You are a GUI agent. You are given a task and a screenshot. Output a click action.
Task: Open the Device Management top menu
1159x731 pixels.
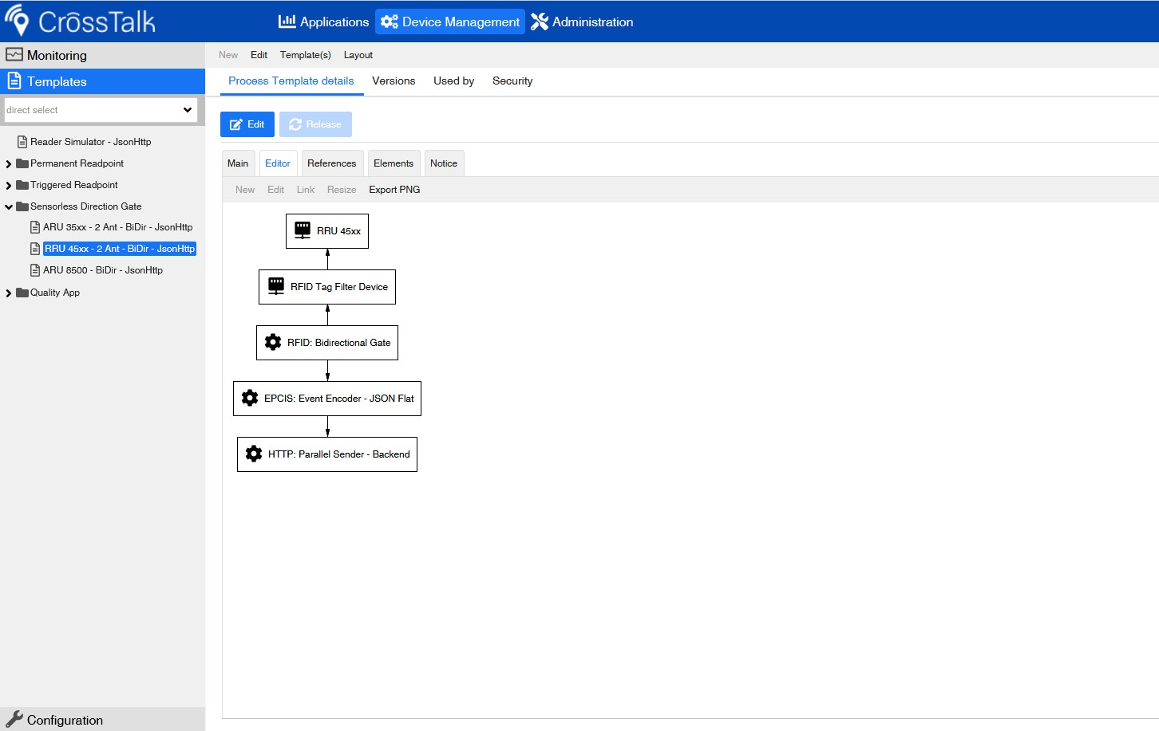coord(450,22)
